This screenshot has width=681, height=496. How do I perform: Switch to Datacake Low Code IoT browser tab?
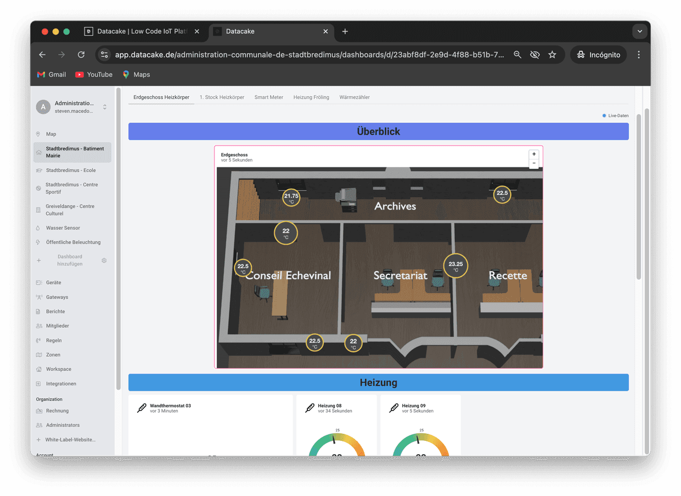pyautogui.click(x=142, y=31)
